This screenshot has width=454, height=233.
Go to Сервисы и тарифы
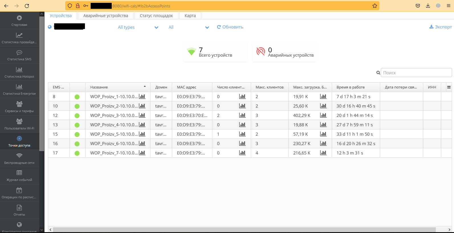[19, 107]
